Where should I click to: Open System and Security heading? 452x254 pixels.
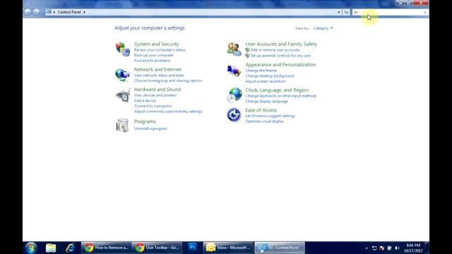[x=156, y=44]
